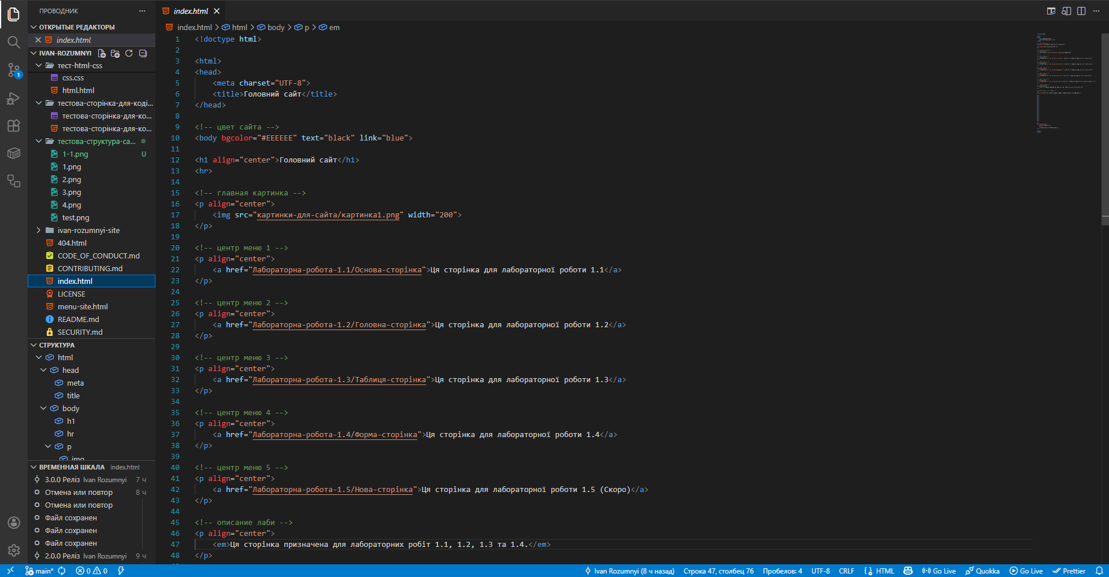Toggle Prettier formatter in status bar
This screenshot has width=1109, height=577.
click(x=1069, y=571)
